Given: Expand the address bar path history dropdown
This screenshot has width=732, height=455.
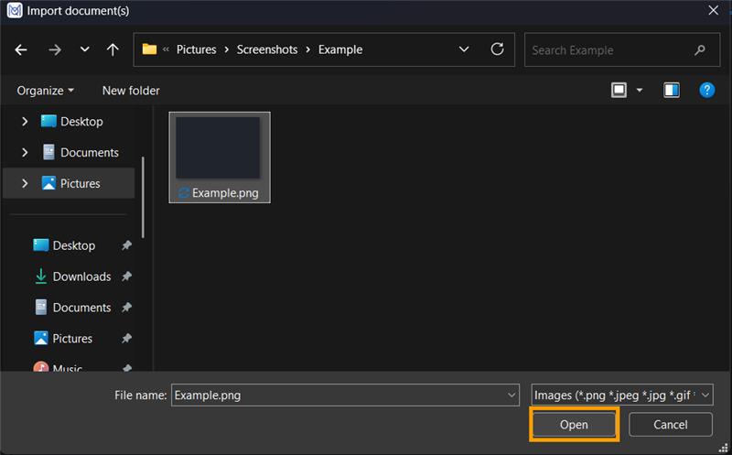Looking at the screenshot, I should 464,49.
